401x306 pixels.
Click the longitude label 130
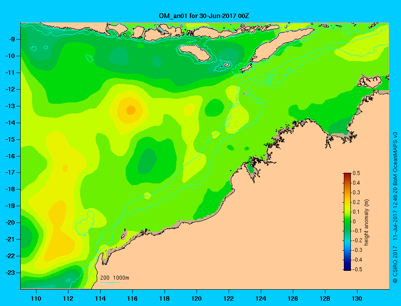pos(357,299)
